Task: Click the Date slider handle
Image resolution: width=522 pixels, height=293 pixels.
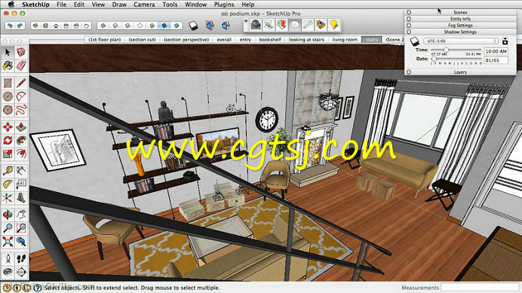Action: pyautogui.click(x=434, y=59)
